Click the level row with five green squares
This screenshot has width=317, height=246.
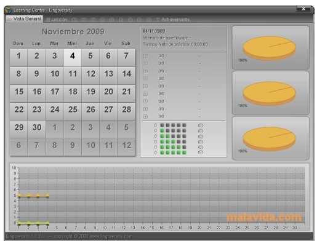tap(179, 153)
